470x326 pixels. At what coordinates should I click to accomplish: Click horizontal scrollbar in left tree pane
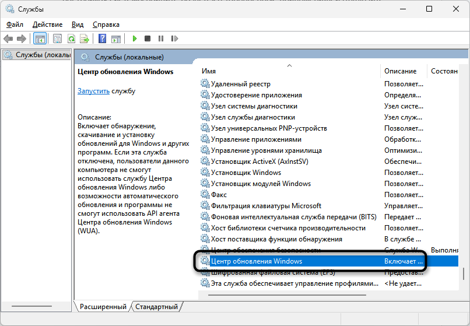pyautogui.click(x=31, y=306)
